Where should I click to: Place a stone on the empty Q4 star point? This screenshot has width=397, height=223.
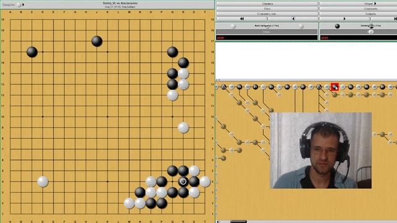(172, 181)
